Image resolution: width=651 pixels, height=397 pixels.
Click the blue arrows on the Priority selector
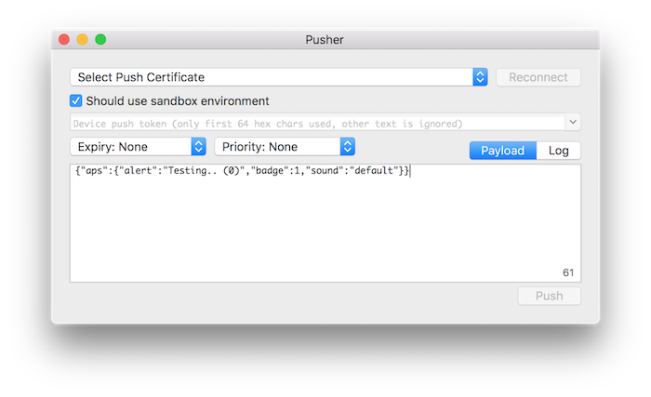click(x=347, y=147)
